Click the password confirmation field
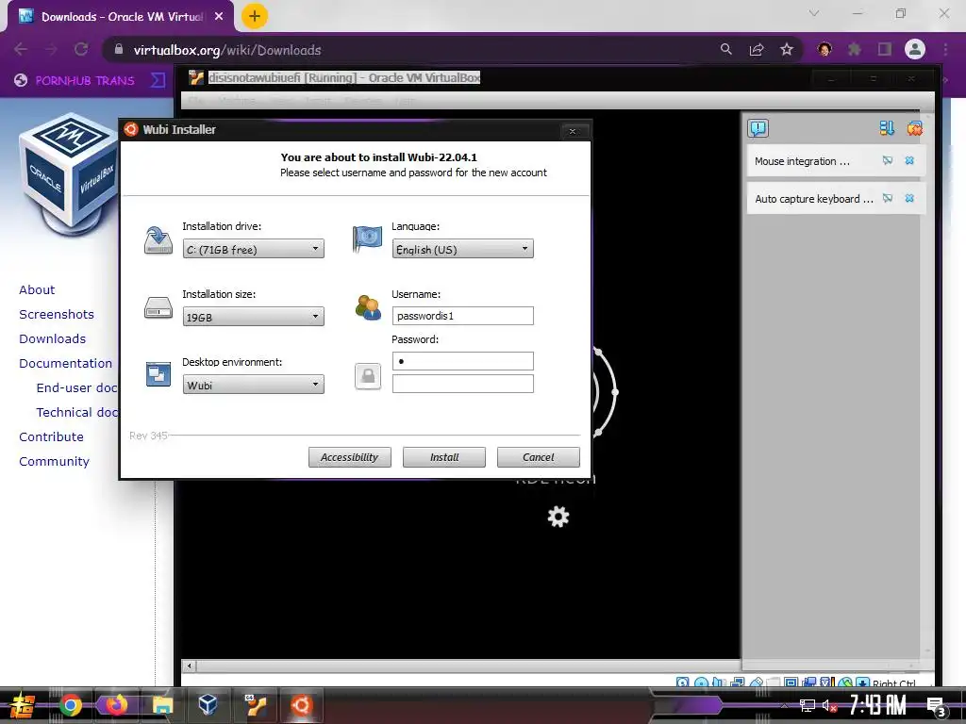Viewport: 966px width, 724px height. [462, 384]
